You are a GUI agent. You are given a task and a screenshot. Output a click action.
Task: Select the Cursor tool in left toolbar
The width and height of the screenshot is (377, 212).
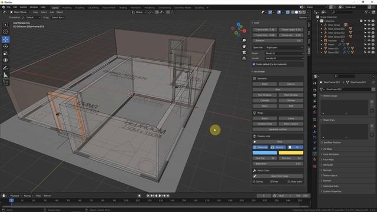pos(5,32)
